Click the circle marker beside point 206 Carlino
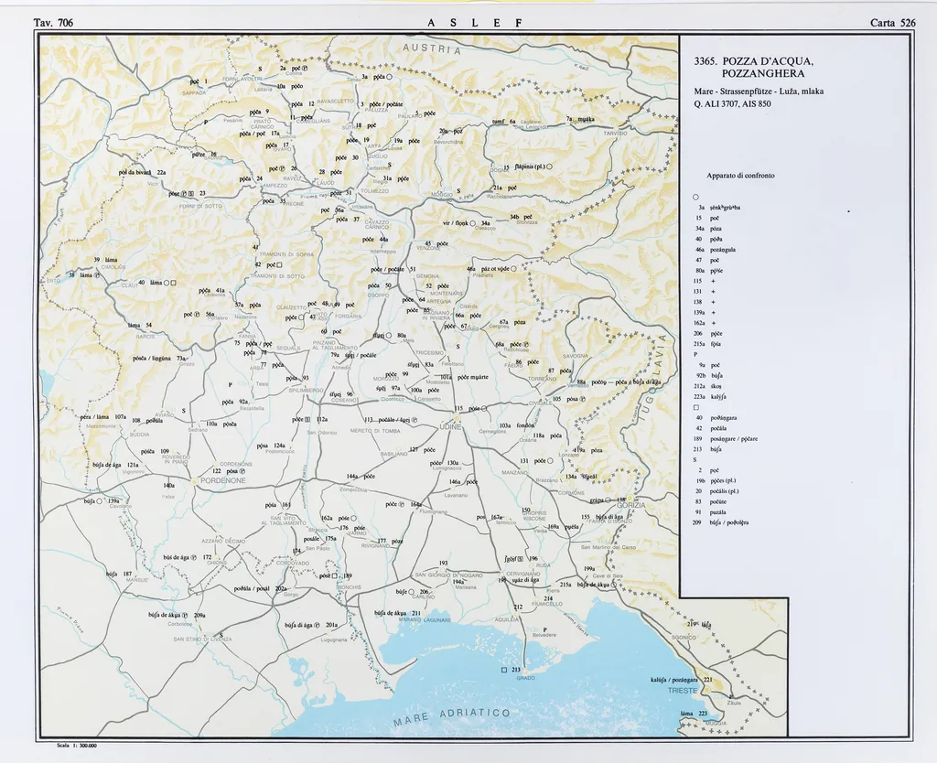The width and height of the screenshot is (937, 763). point(412,592)
